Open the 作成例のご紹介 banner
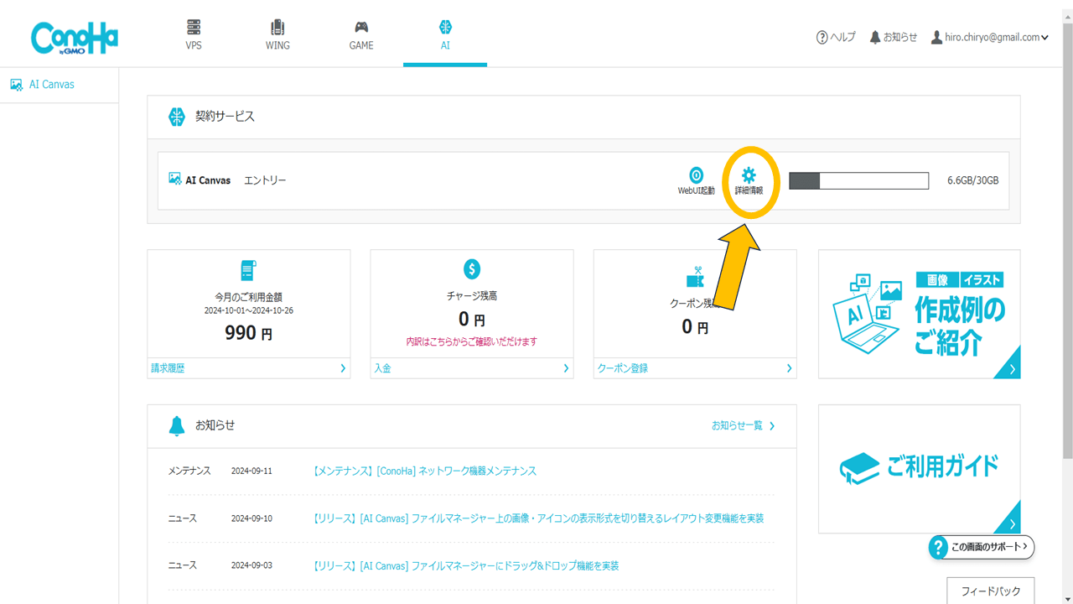The height and width of the screenshot is (604, 1073). (x=920, y=314)
